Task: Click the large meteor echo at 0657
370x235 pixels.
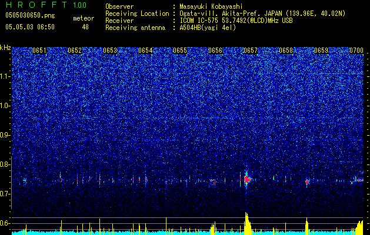Action: [x=247, y=180]
